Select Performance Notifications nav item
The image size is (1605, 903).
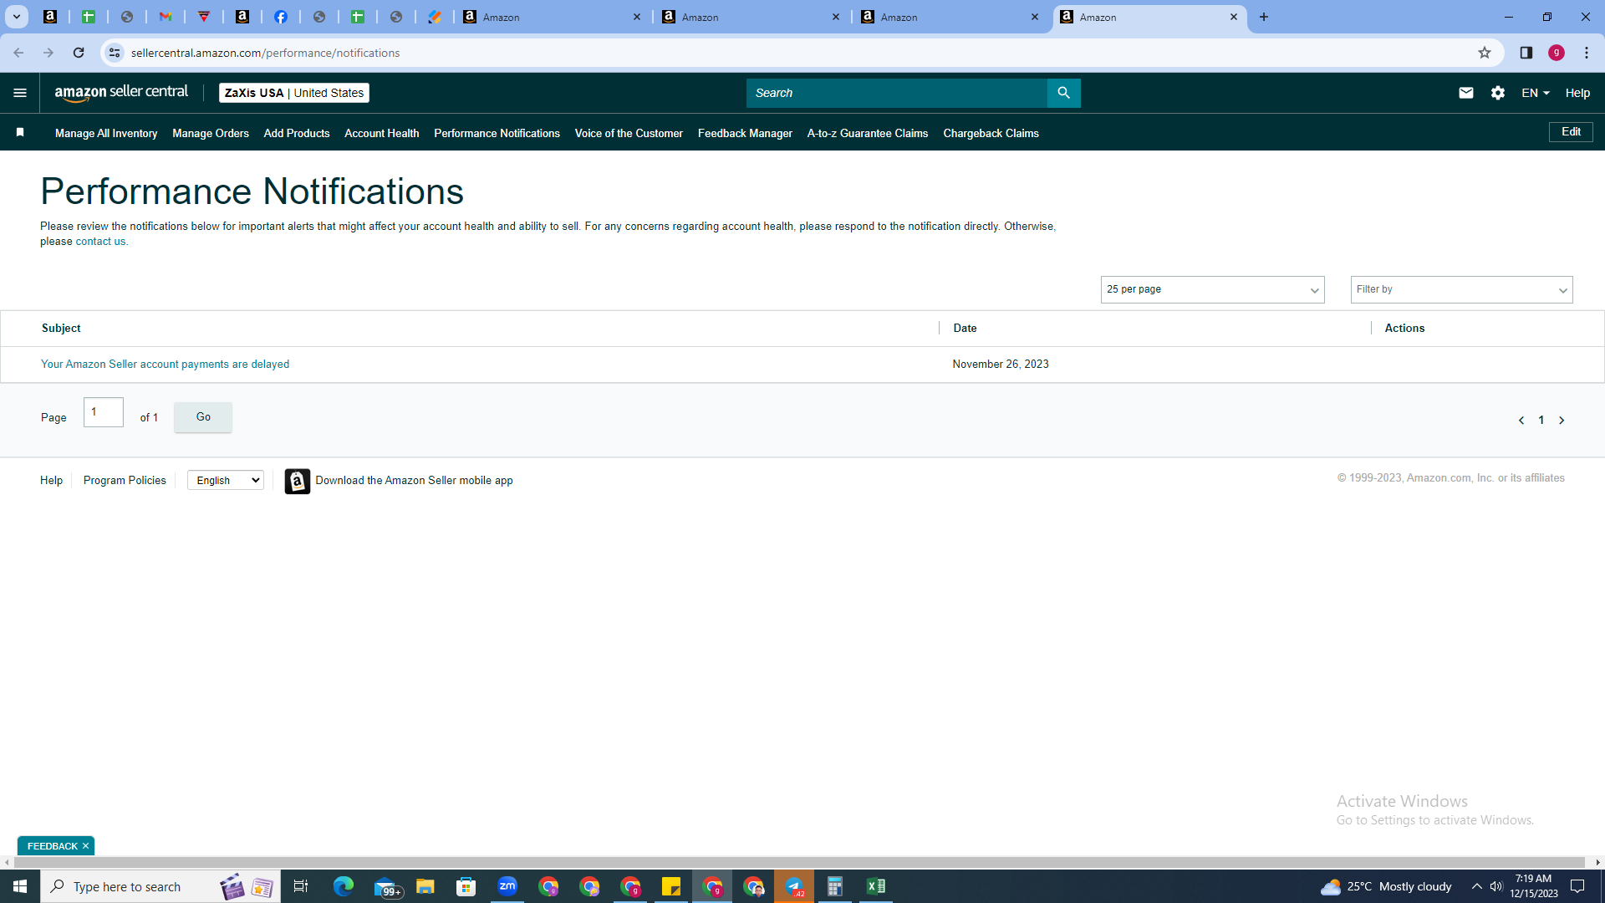(x=497, y=133)
